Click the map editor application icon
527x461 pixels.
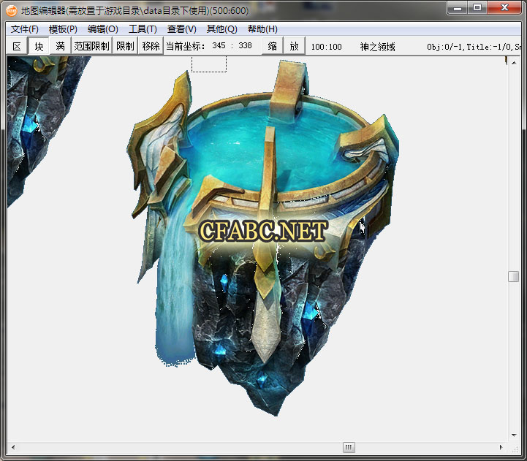pyautogui.click(x=12, y=11)
